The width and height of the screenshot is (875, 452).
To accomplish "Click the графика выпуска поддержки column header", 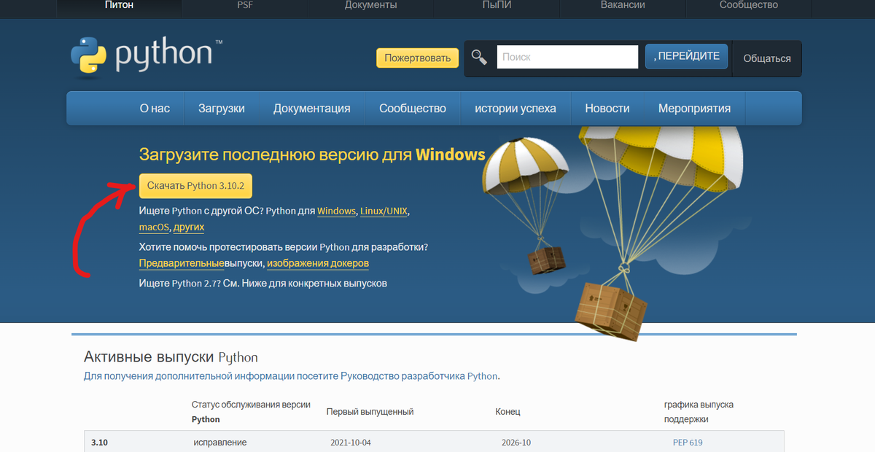I will 699,412.
